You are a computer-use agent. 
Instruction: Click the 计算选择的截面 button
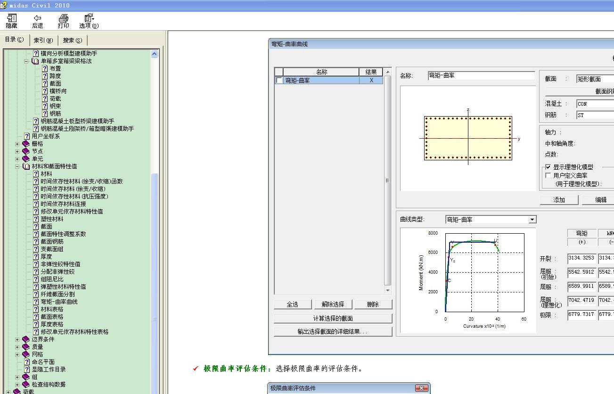(x=333, y=318)
